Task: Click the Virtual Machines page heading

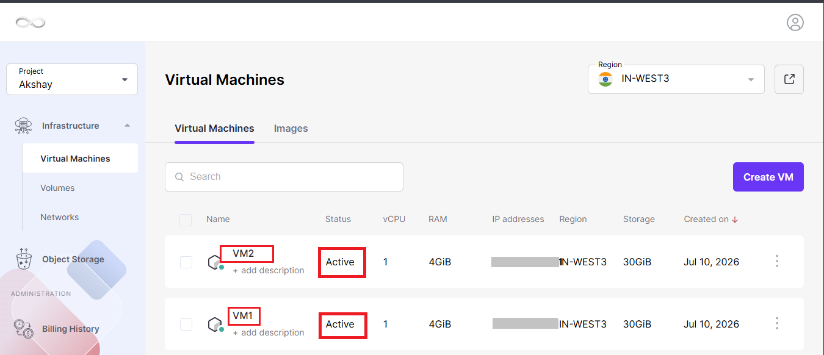Action: (x=225, y=79)
